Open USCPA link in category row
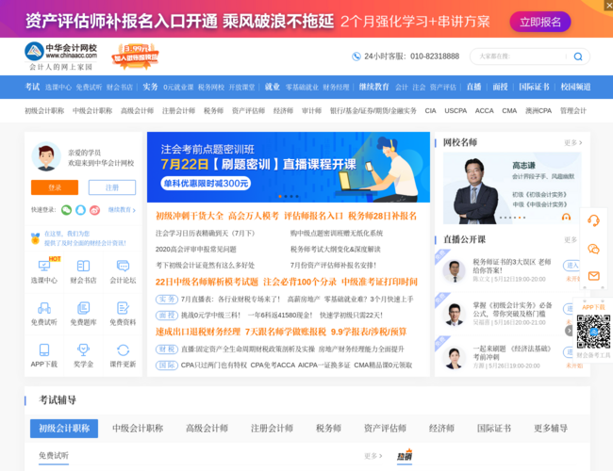Viewport: 613px width, 471px height. [456, 111]
